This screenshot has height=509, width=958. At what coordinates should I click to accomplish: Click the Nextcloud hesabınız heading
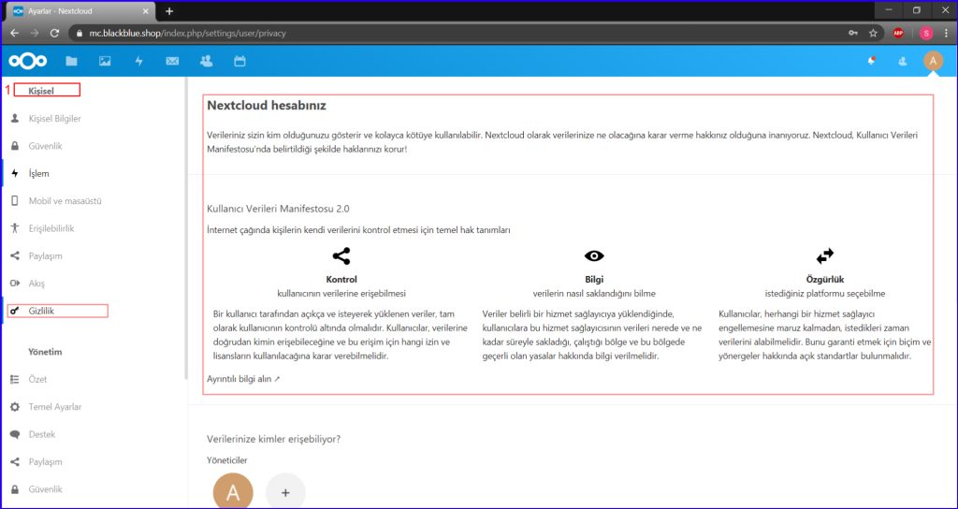(x=267, y=105)
